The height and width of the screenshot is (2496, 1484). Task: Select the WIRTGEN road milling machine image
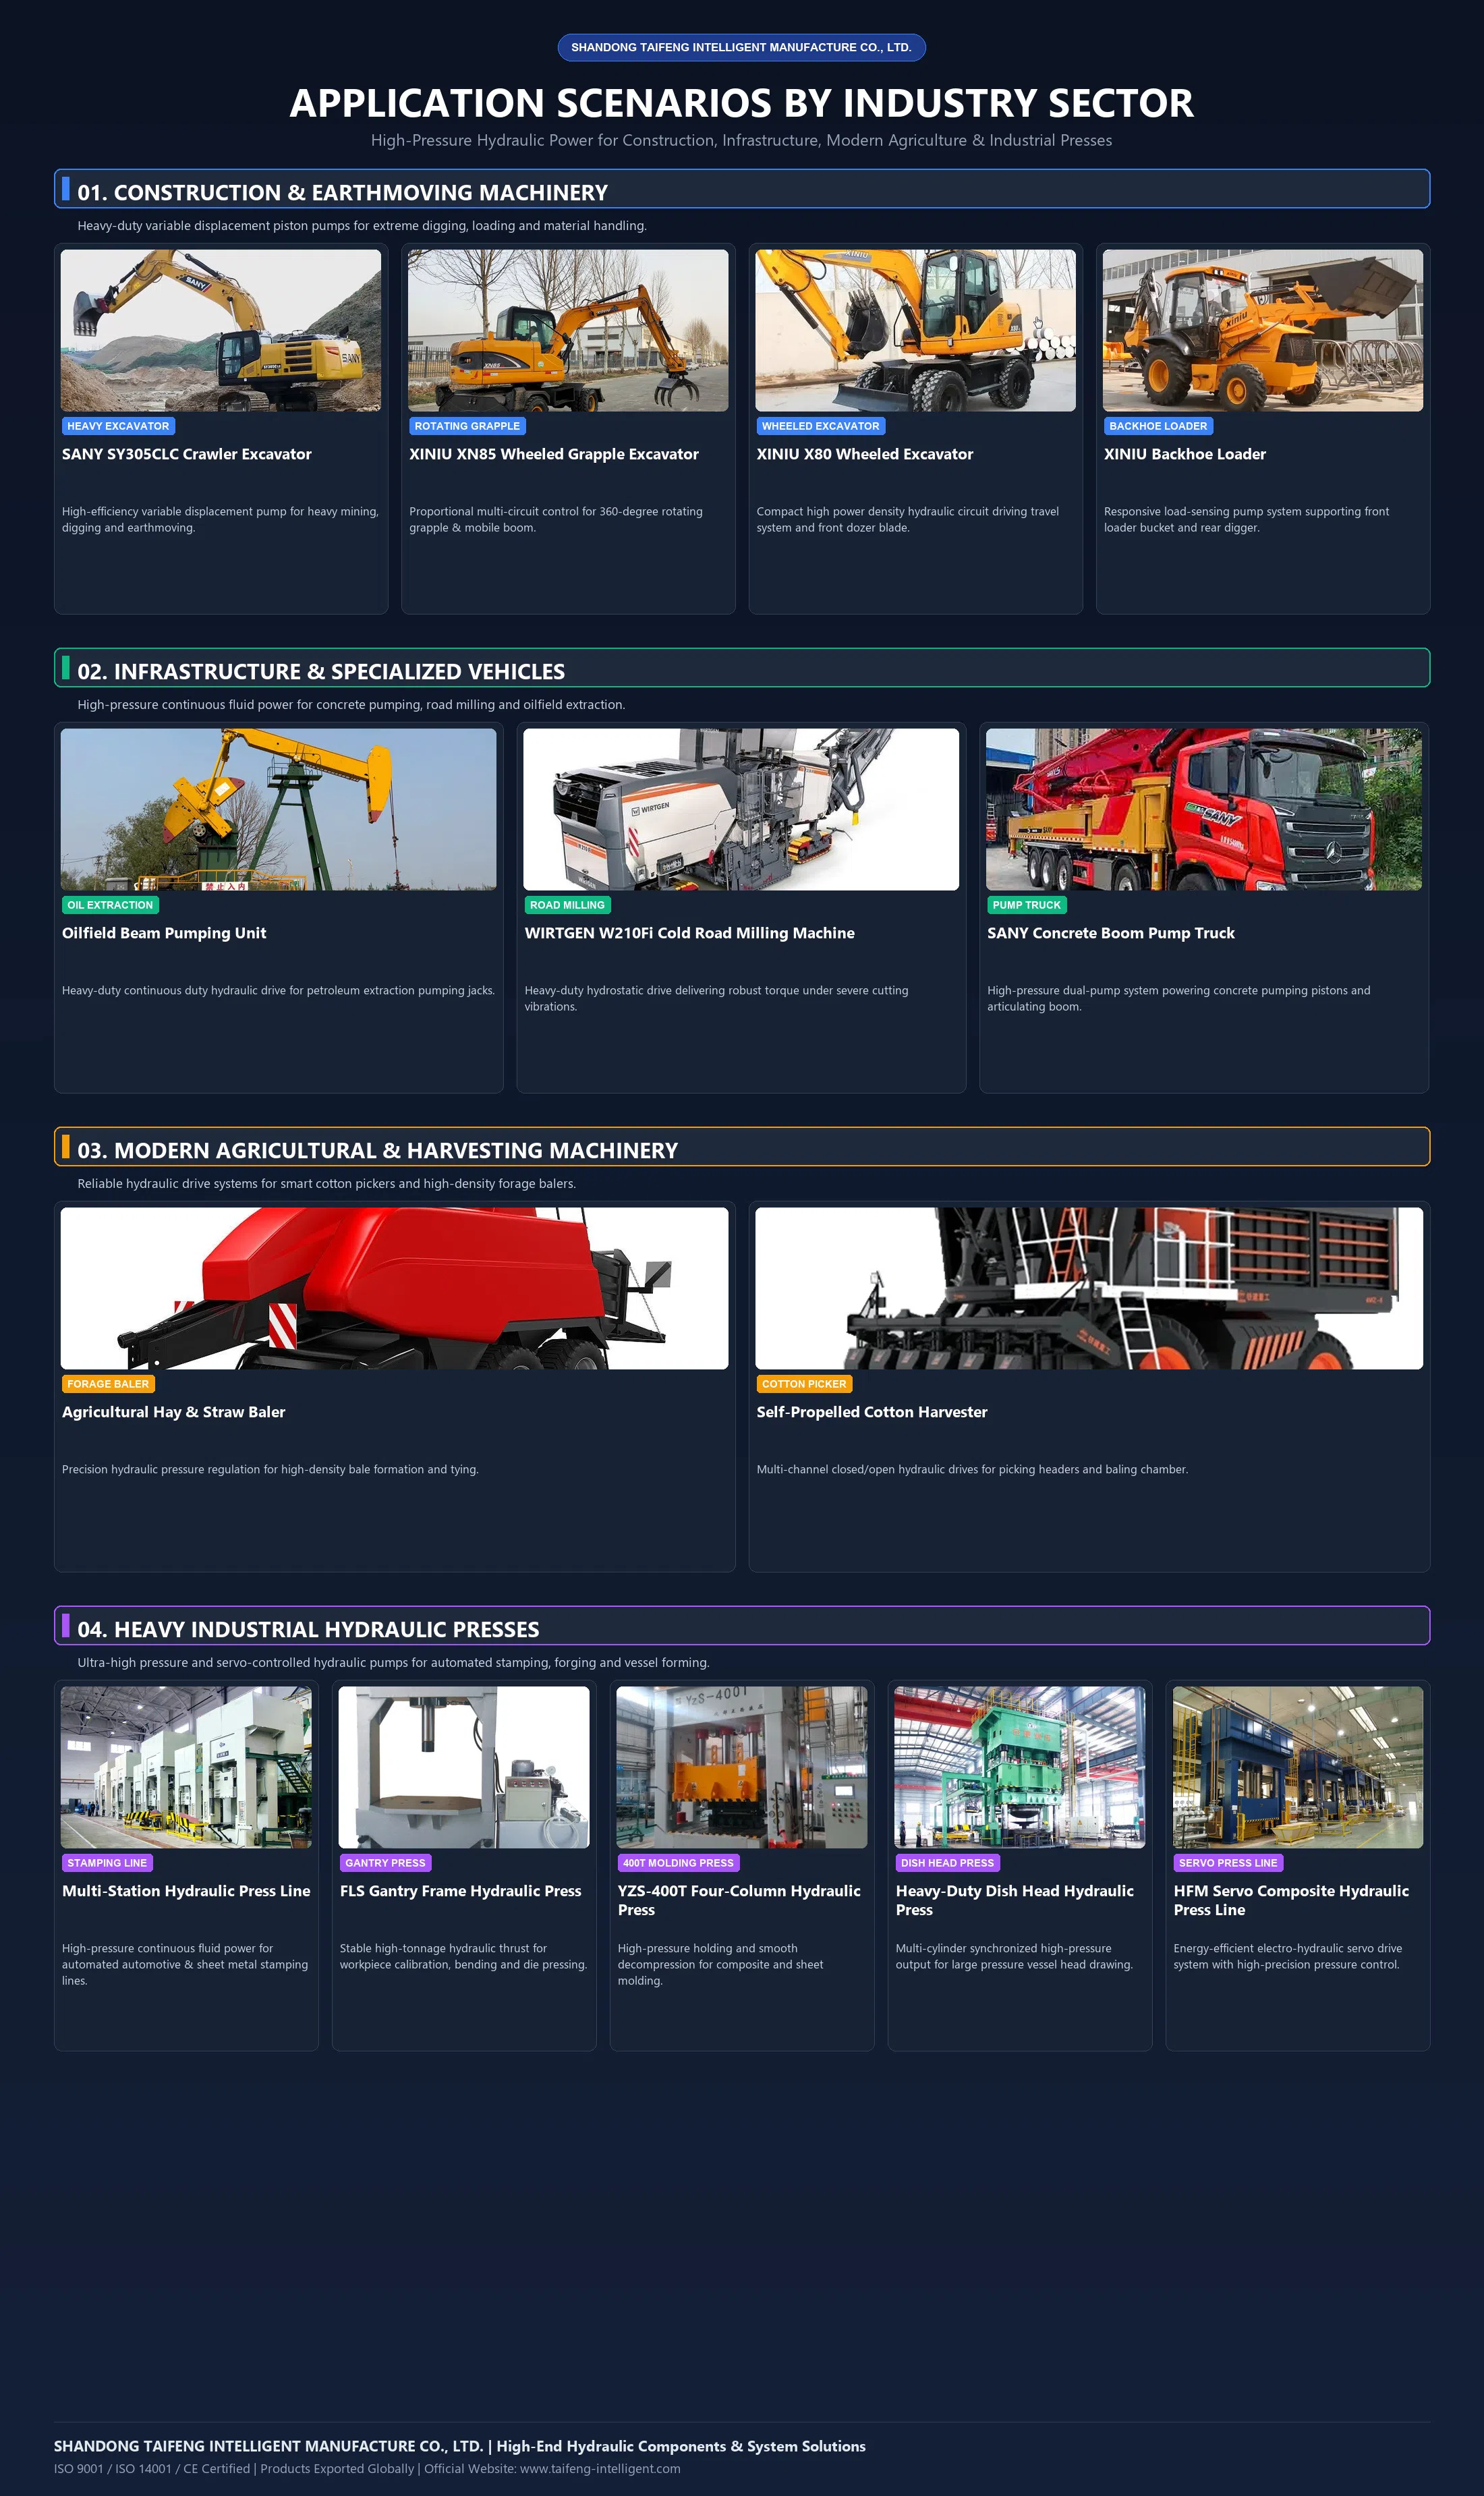741,809
